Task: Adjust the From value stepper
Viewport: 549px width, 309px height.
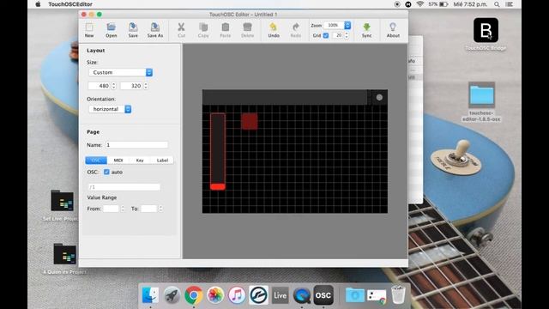Action: pos(123,209)
